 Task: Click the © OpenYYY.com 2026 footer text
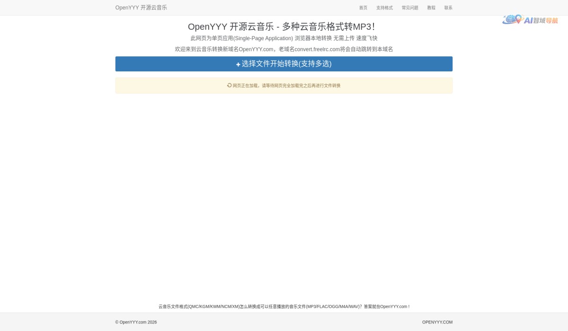point(136,322)
